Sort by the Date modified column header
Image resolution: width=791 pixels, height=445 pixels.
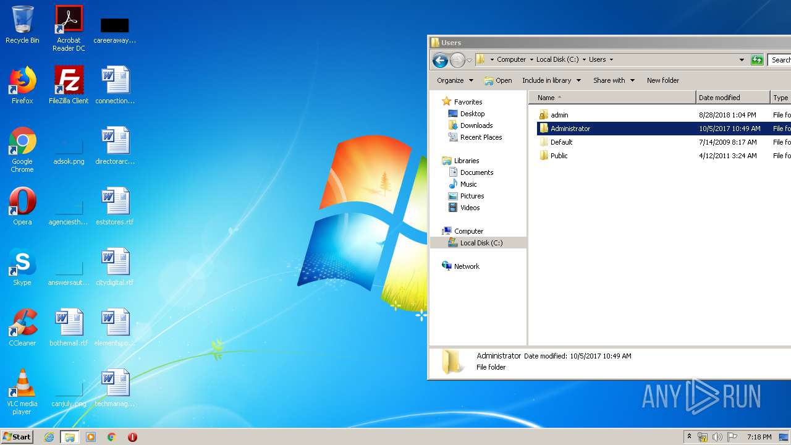733,98
